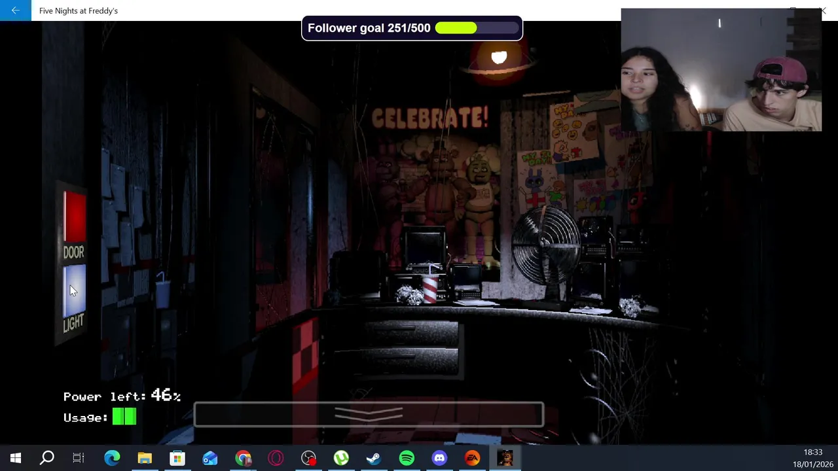This screenshot has height=471, width=838.
Task: Select the Five Nights at Freddy's taskbar icon
Action: click(x=505, y=458)
